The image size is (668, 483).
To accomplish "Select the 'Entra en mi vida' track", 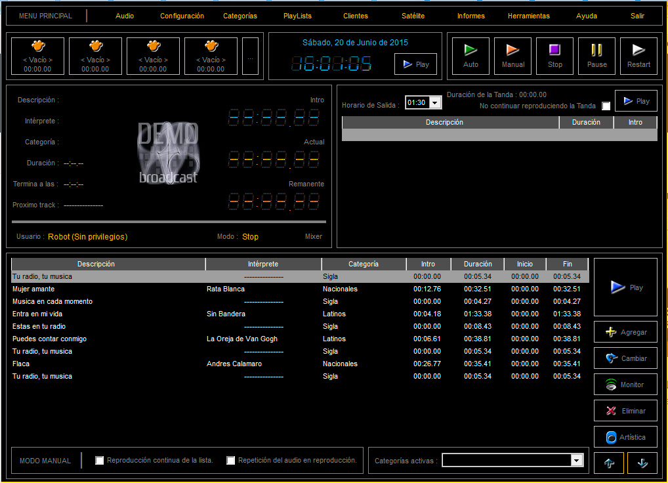I will coord(300,314).
